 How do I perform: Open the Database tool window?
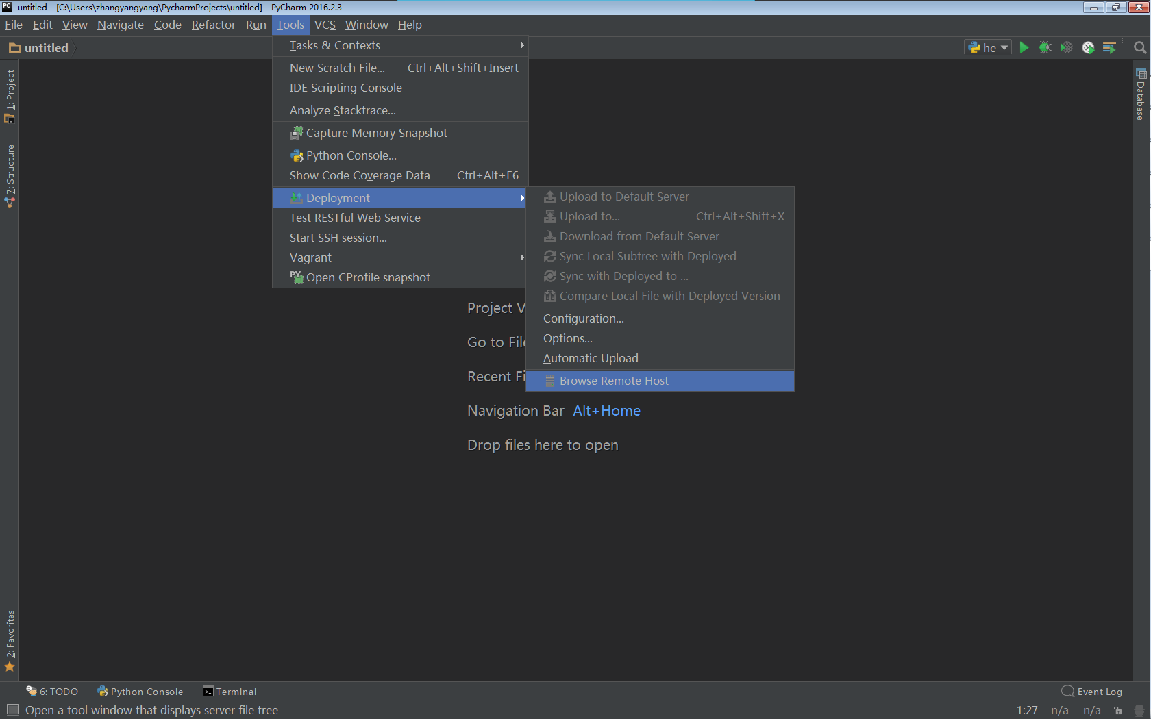(1141, 94)
